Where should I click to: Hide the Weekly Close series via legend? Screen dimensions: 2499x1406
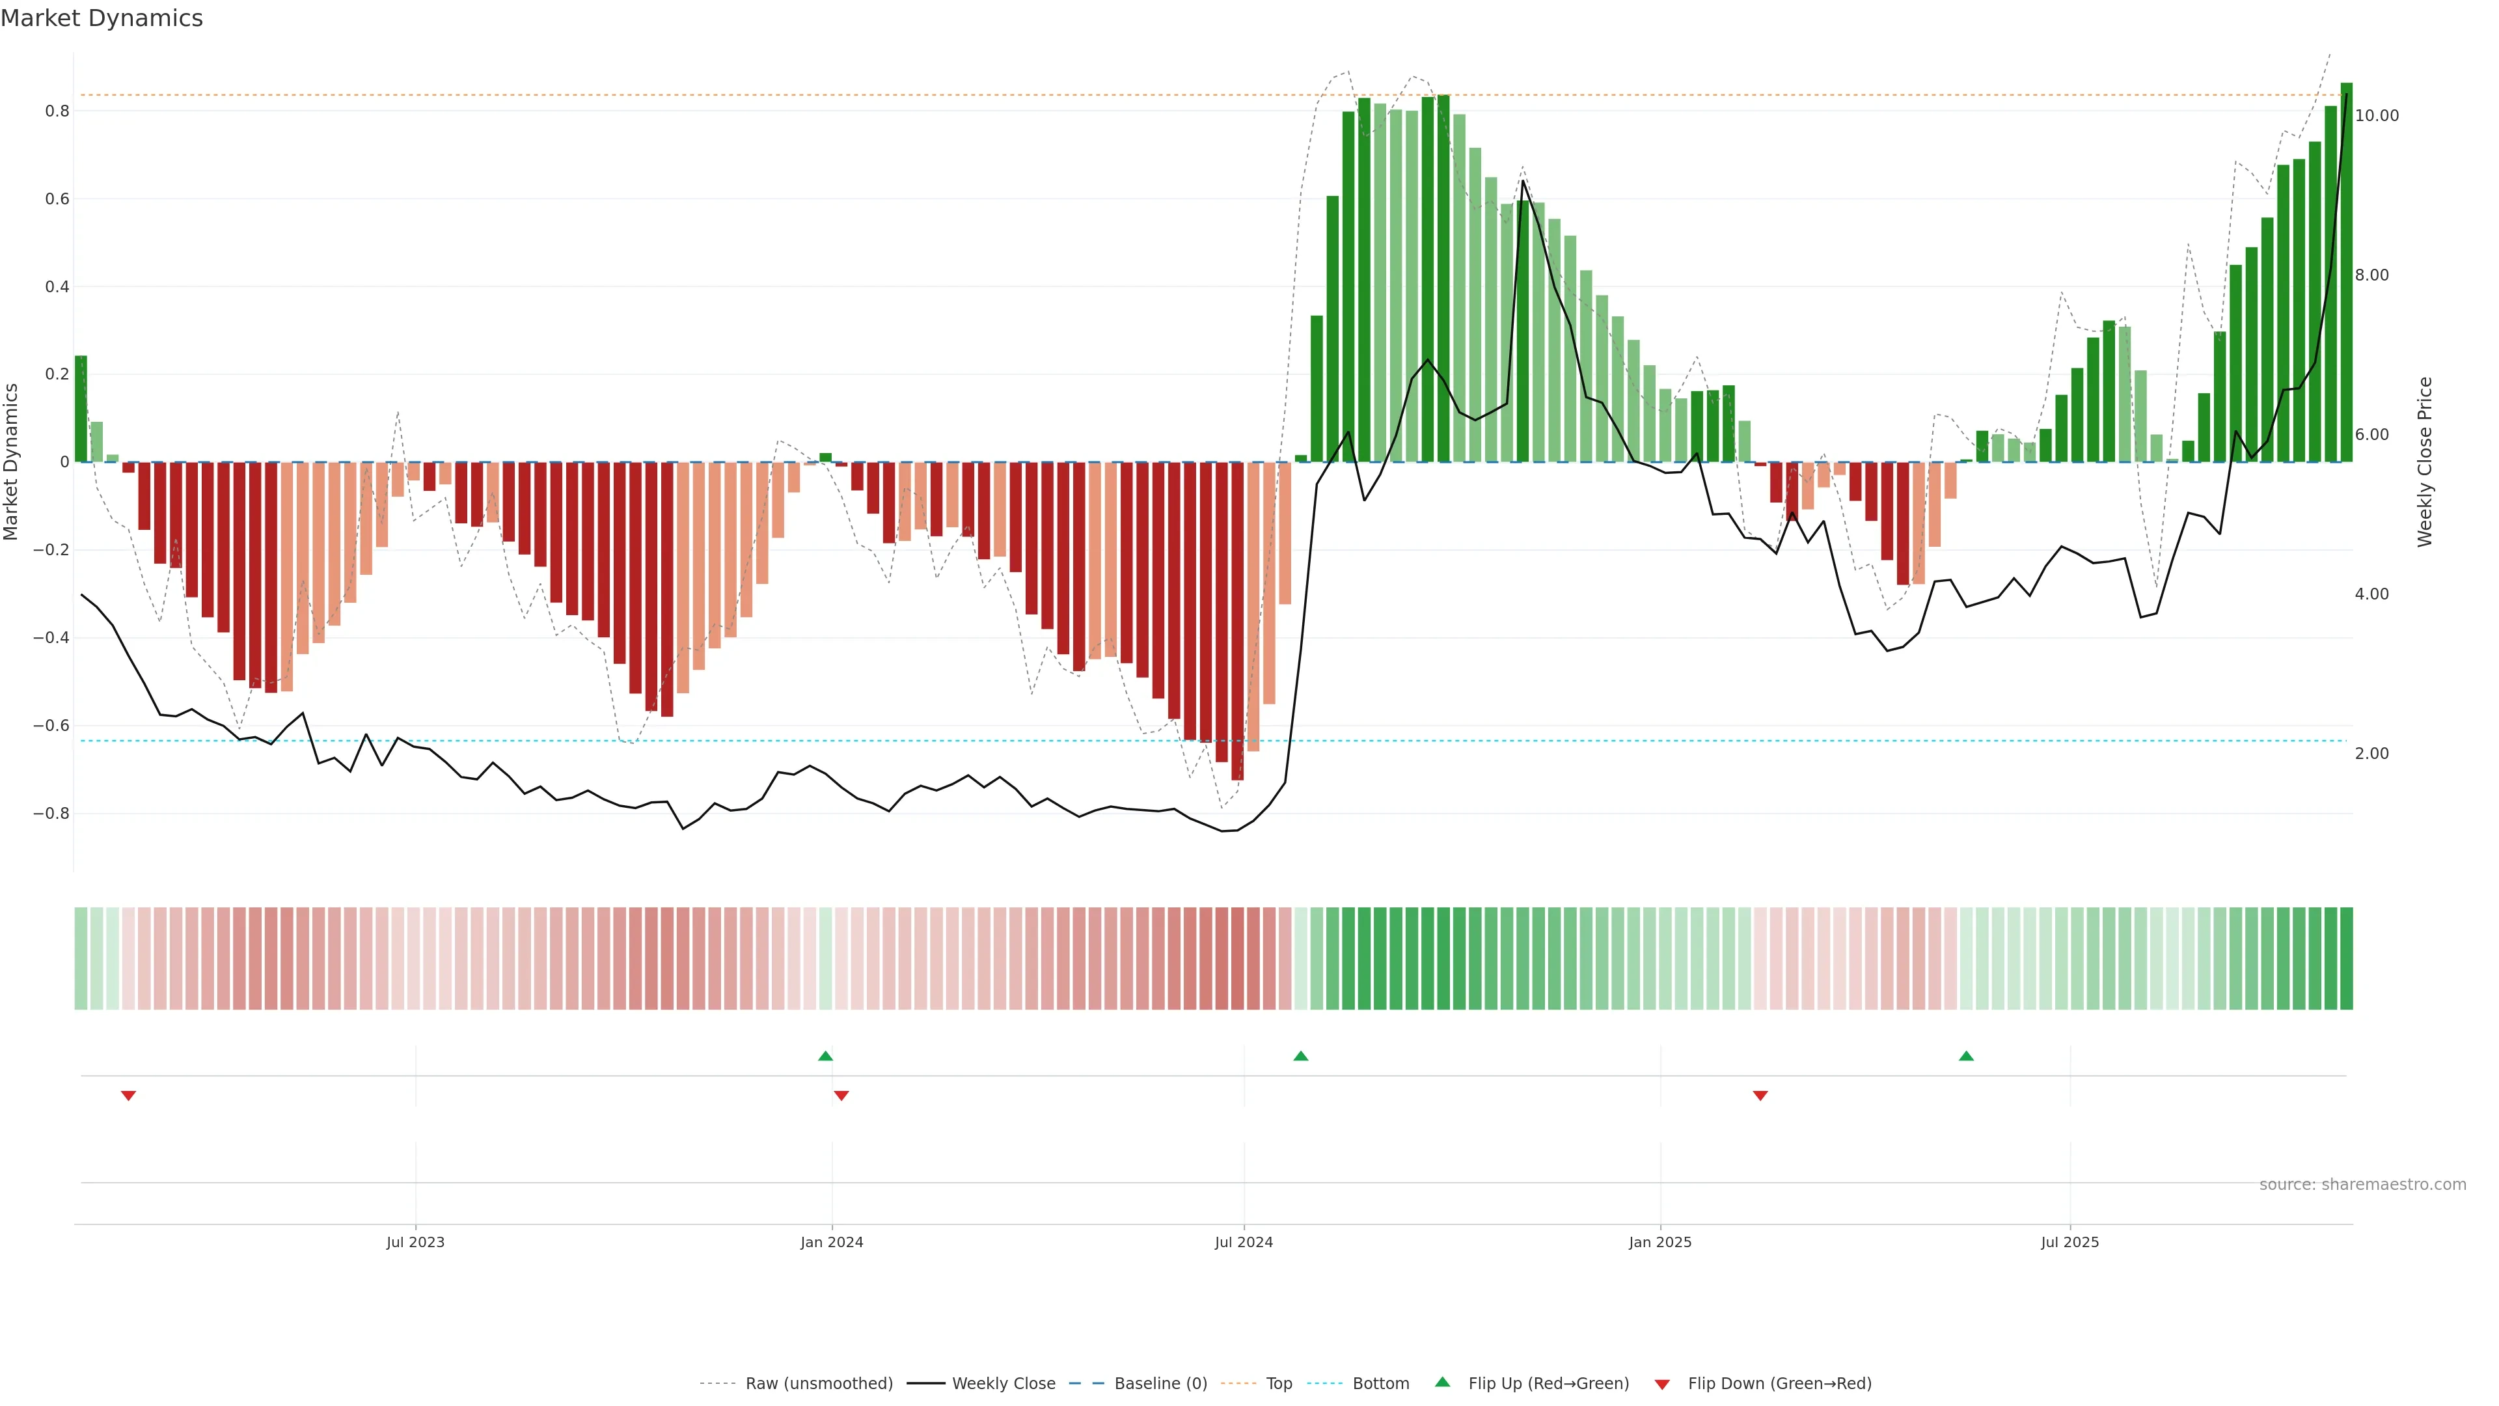[1003, 1384]
